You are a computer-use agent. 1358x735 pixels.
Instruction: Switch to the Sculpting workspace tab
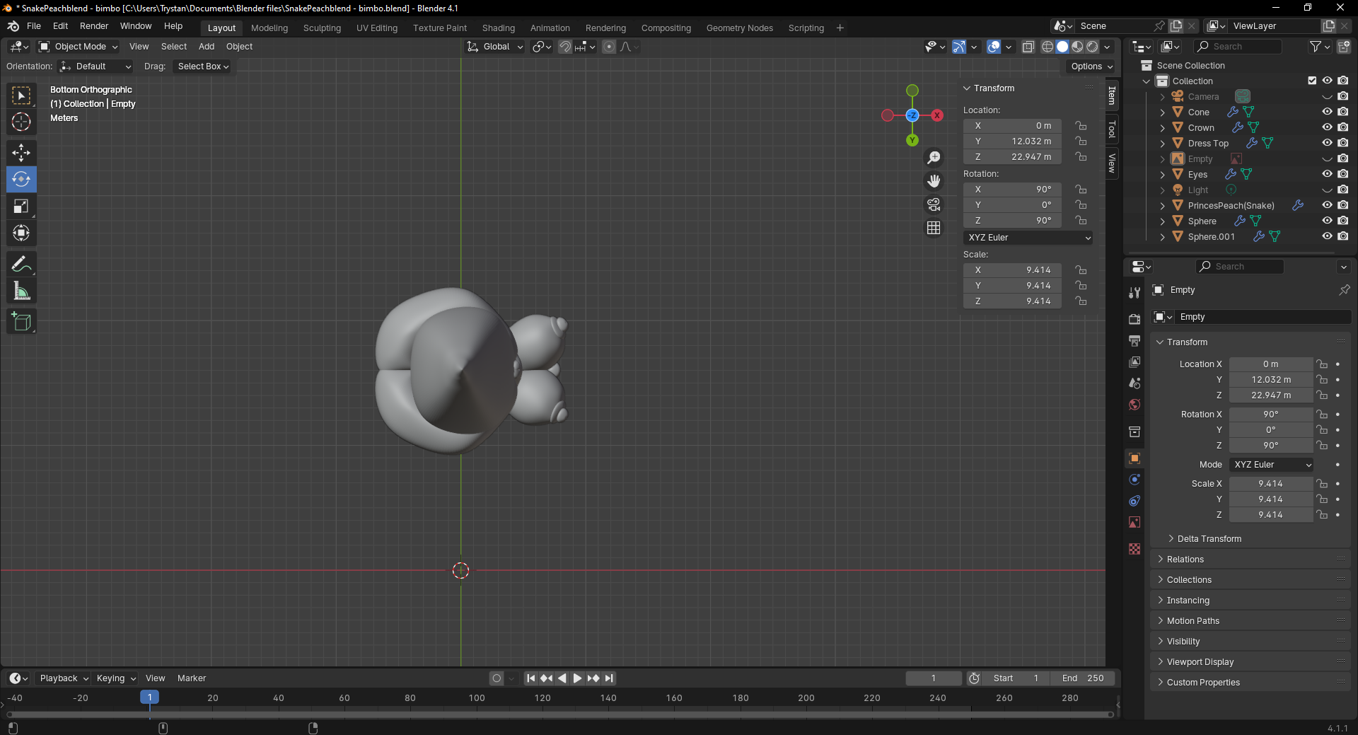[322, 28]
